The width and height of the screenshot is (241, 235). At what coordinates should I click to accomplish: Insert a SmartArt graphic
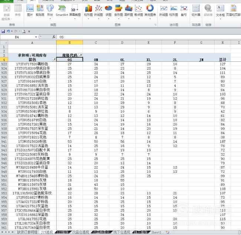(x=62, y=10)
